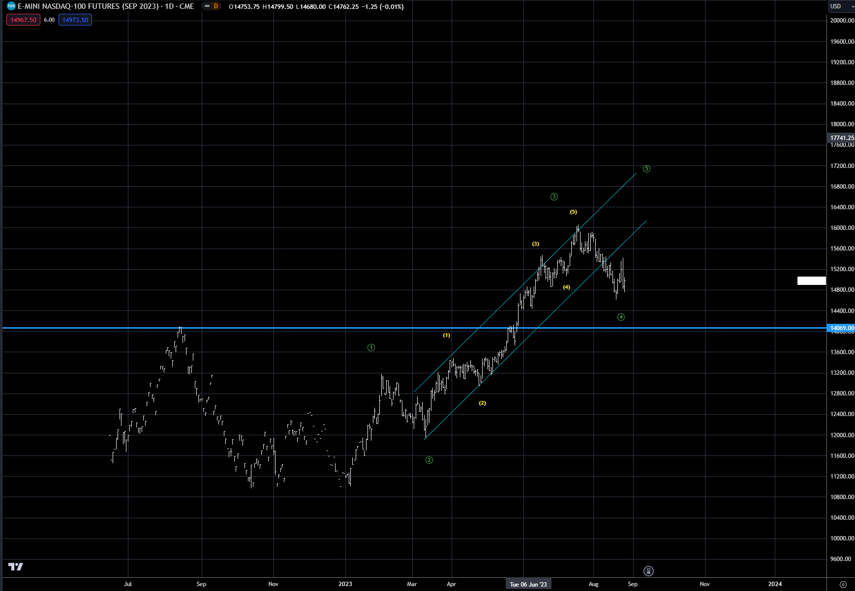Select green circled wave 1 label
Screen dimensions: 855x591
point(371,348)
